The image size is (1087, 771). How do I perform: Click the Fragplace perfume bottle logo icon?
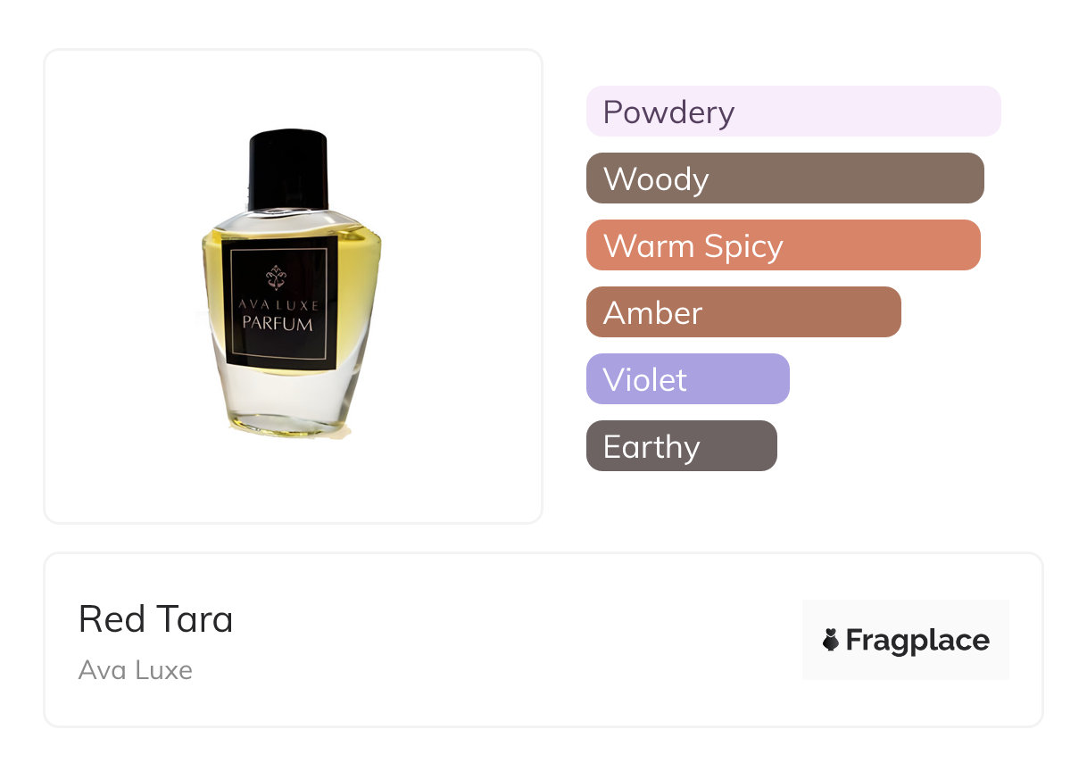831,640
